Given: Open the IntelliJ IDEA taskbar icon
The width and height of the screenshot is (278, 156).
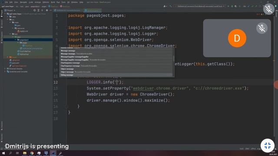Looking at the screenshot, I should point(53,153).
